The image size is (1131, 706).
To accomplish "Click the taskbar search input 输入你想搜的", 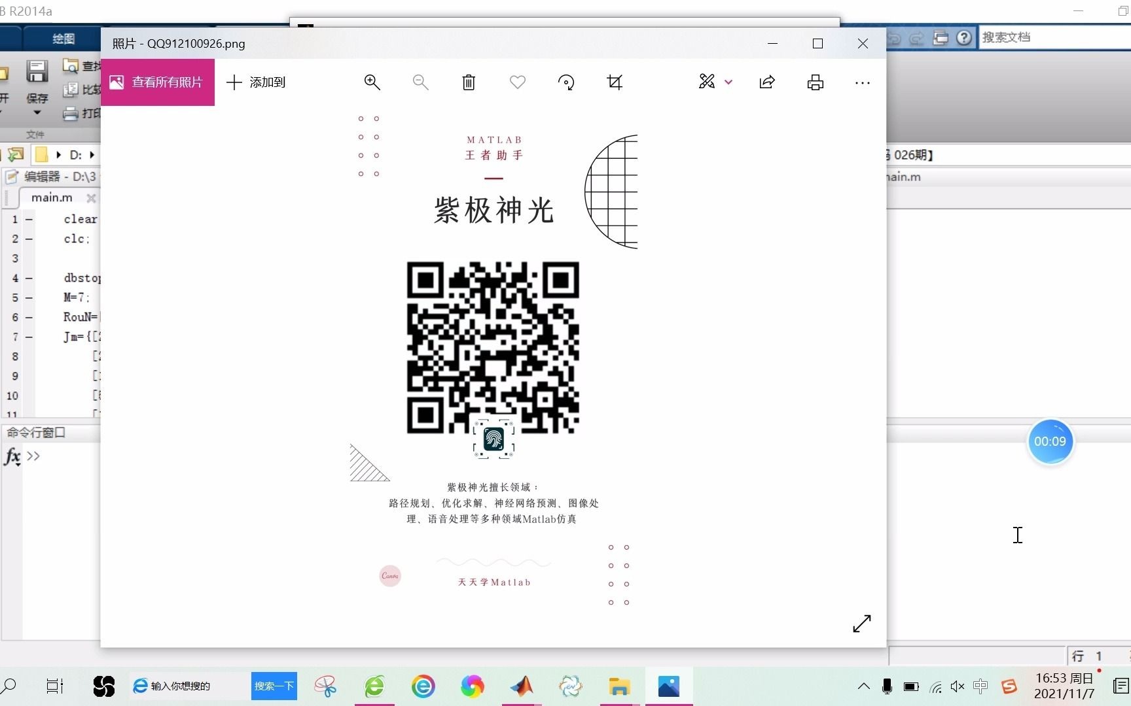I will pyautogui.click(x=189, y=686).
